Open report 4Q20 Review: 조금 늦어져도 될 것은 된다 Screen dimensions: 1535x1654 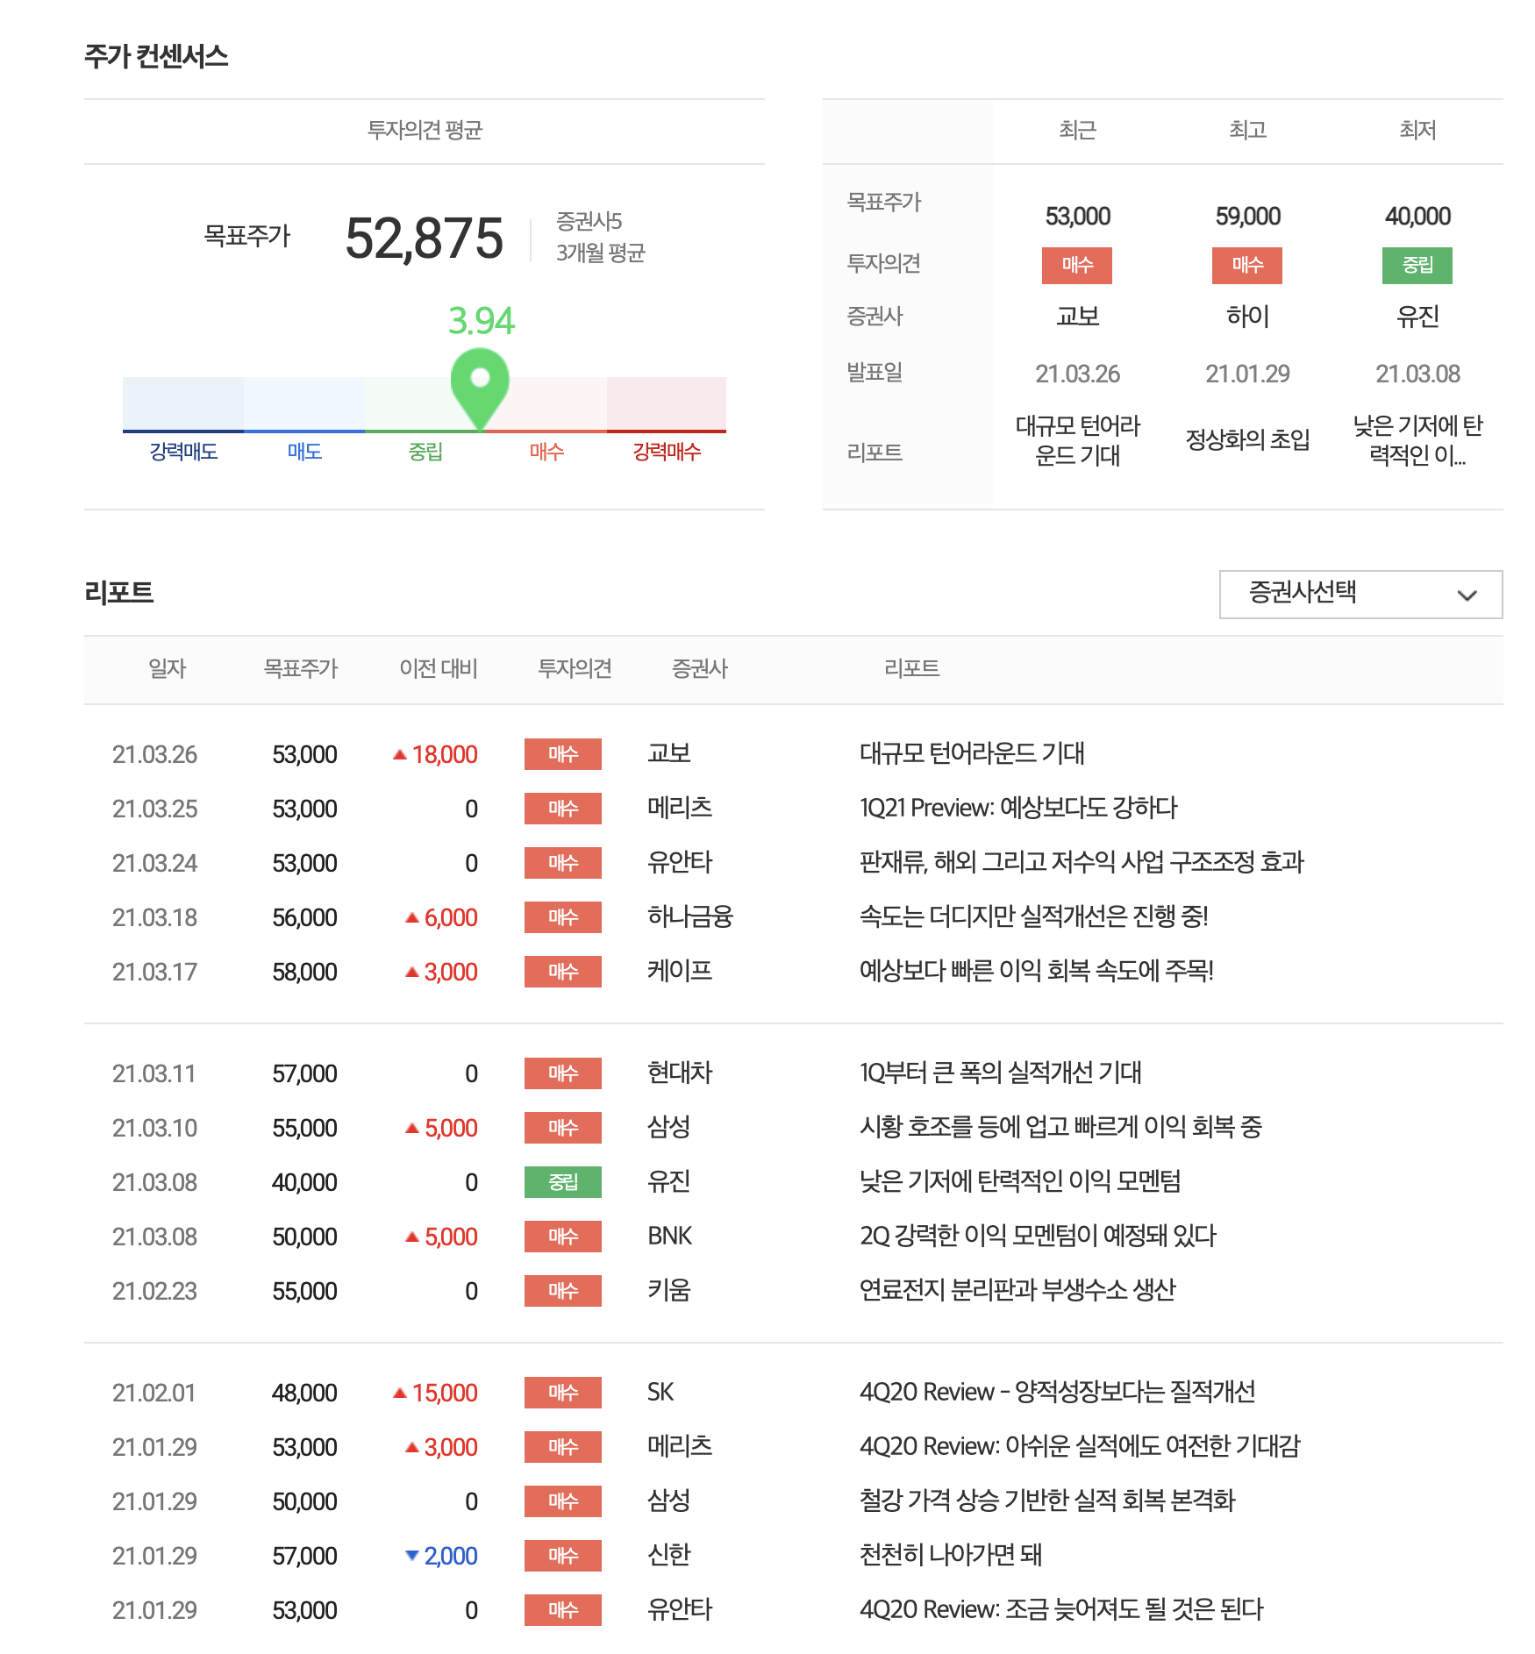[1061, 1609]
